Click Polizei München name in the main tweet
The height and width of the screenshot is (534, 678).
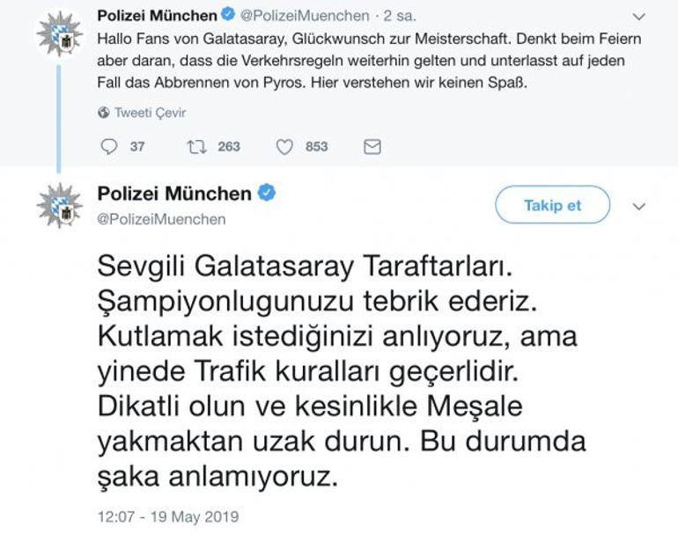tap(174, 194)
